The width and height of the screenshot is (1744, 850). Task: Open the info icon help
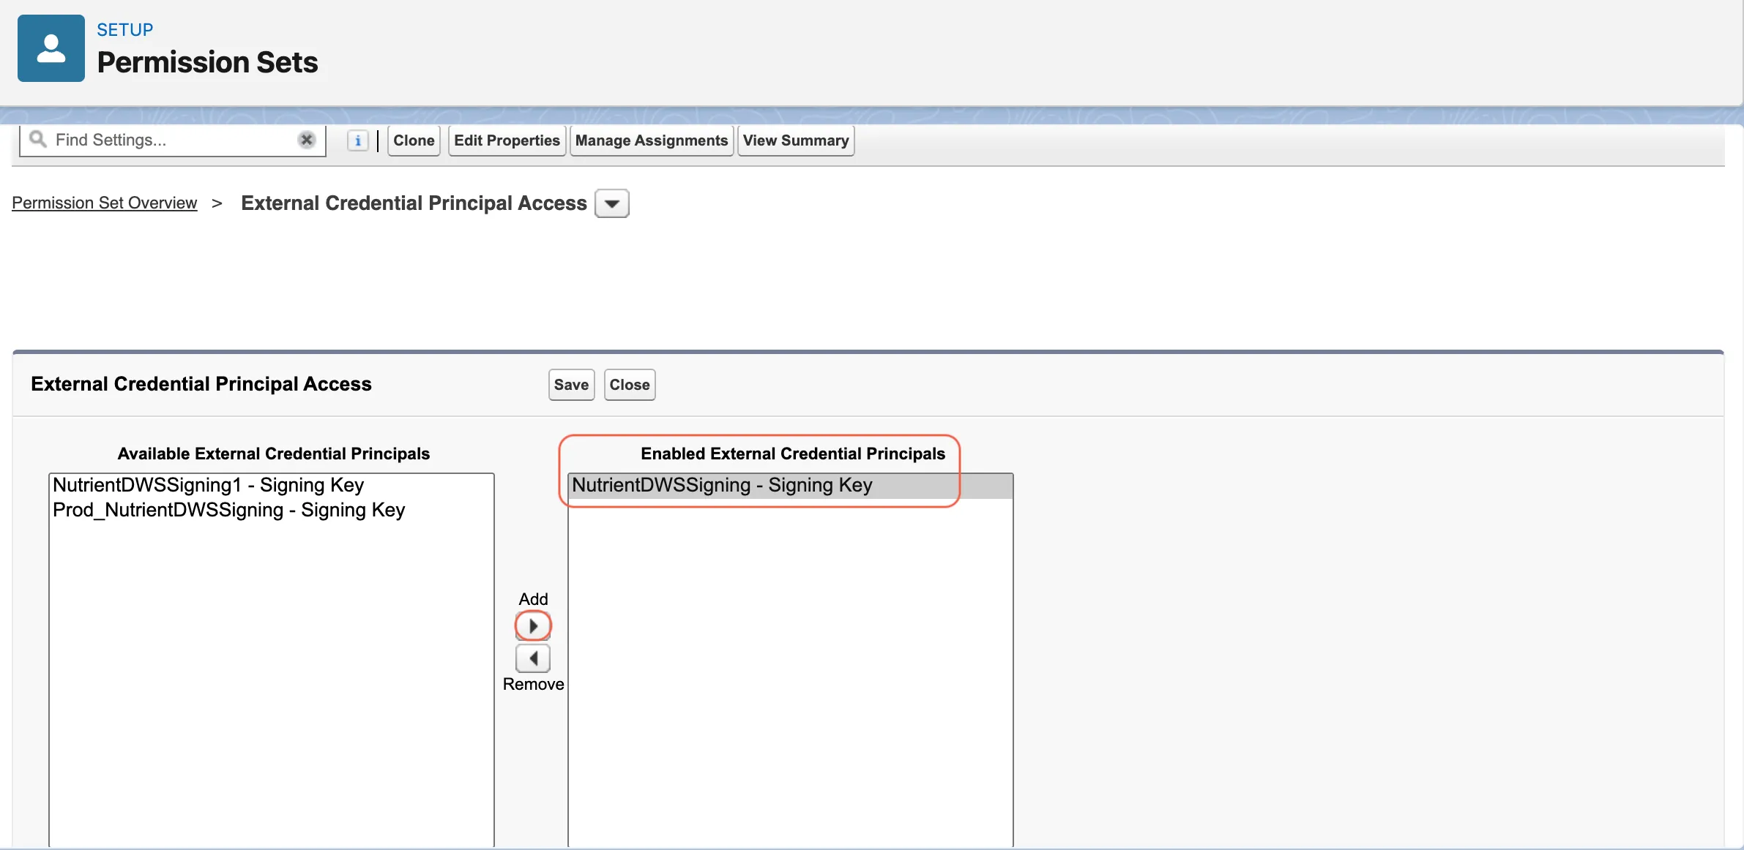pos(357,140)
